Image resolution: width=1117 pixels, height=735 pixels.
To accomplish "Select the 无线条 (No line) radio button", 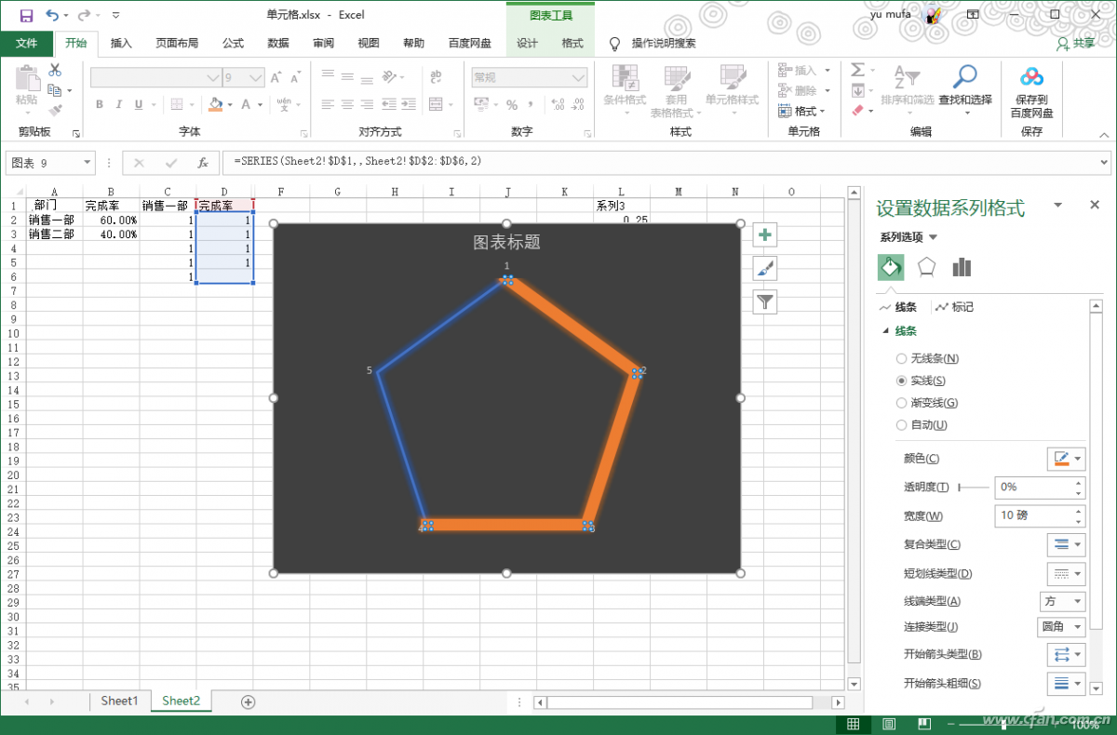I will (x=901, y=358).
